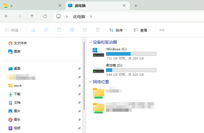Close the e tab

click(x=60, y=6)
